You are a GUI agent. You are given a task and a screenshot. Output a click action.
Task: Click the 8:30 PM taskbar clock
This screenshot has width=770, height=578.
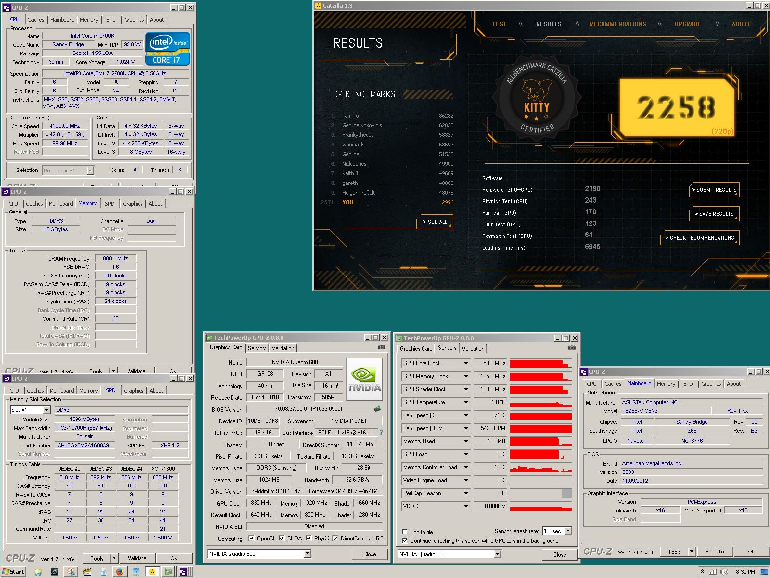(744, 572)
